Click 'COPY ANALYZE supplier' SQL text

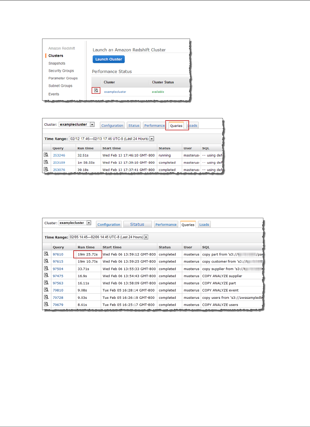click(222, 276)
